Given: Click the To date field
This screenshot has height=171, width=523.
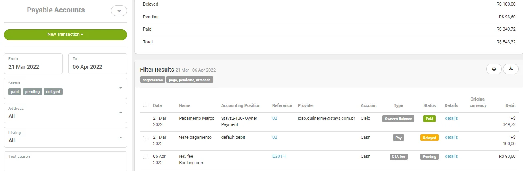Looking at the screenshot, I should 97,64.
